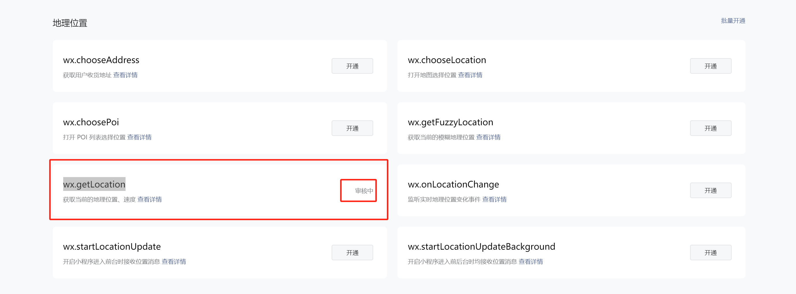The height and width of the screenshot is (294, 796).
Task: Open 查看详情 link under wx.chooseAddress
Action: (125, 75)
